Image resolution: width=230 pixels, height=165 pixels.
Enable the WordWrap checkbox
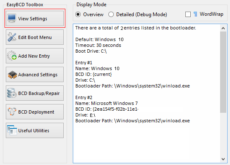188,15
